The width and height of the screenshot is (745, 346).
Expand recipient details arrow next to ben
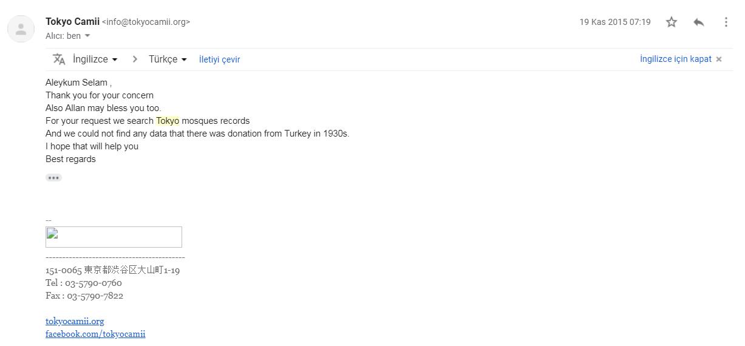[87, 36]
